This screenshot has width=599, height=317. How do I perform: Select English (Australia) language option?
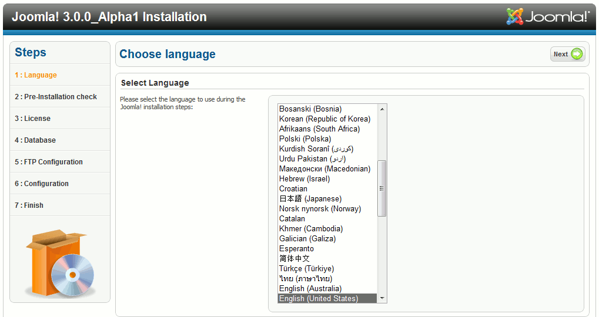310,289
